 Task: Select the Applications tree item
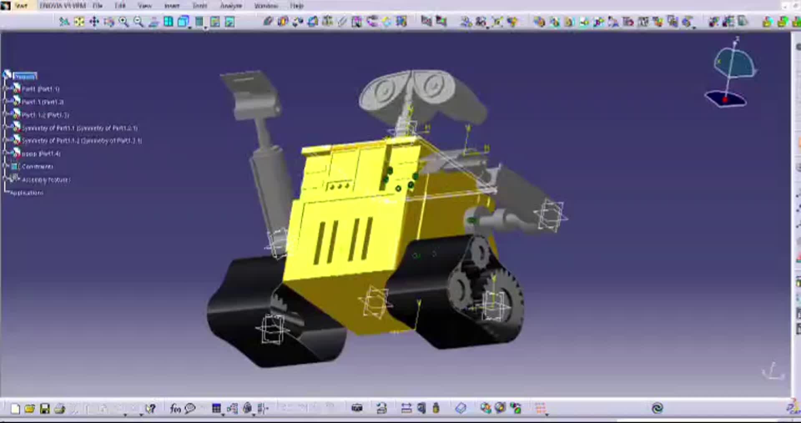tap(27, 193)
